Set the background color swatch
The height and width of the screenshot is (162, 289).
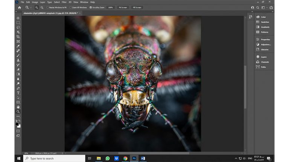[19, 126]
